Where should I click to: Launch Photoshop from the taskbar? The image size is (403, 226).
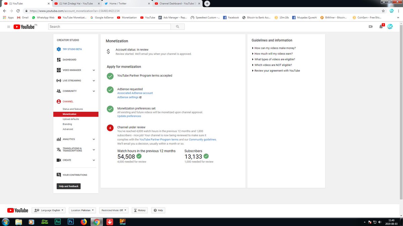(x=71, y=222)
